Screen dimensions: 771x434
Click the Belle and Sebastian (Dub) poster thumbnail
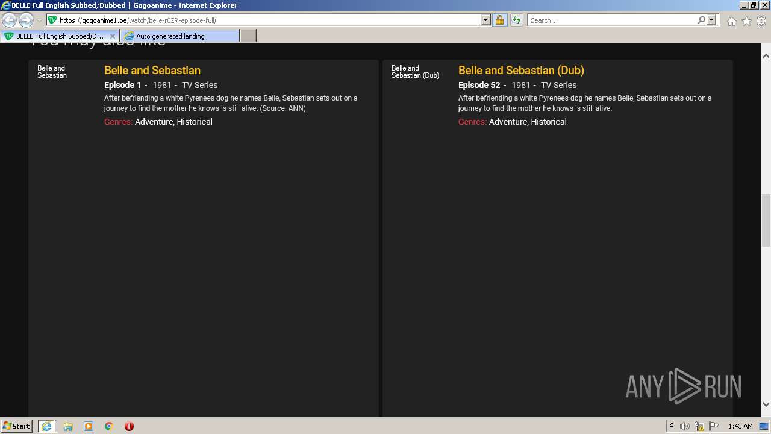point(416,72)
